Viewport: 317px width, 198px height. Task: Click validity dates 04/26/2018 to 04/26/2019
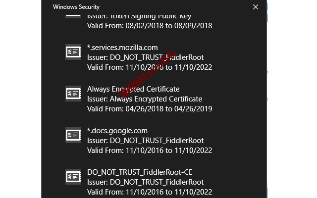(150, 109)
